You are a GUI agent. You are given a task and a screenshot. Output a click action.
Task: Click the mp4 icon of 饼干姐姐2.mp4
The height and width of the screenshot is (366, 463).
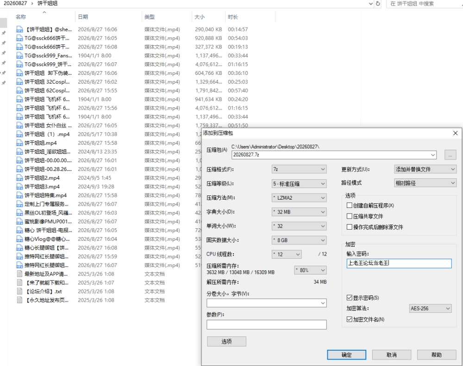click(19, 178)
